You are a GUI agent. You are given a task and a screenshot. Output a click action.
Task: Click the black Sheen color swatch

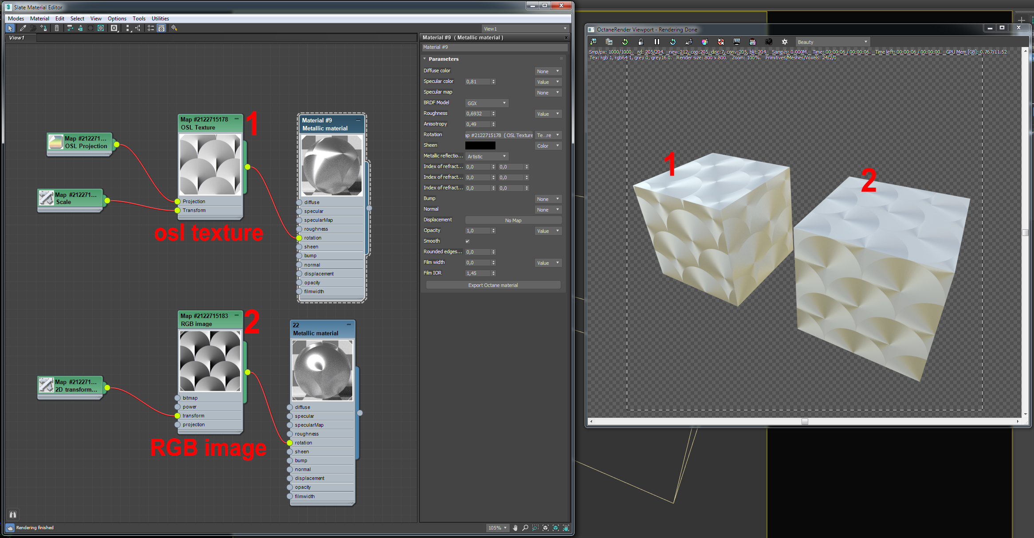[x=480, y=145]
